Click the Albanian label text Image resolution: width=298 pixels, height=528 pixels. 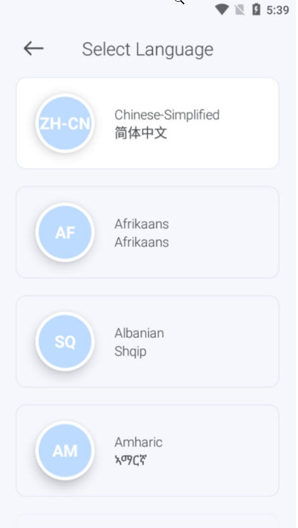pyautogui.click(x=139, y=333)
